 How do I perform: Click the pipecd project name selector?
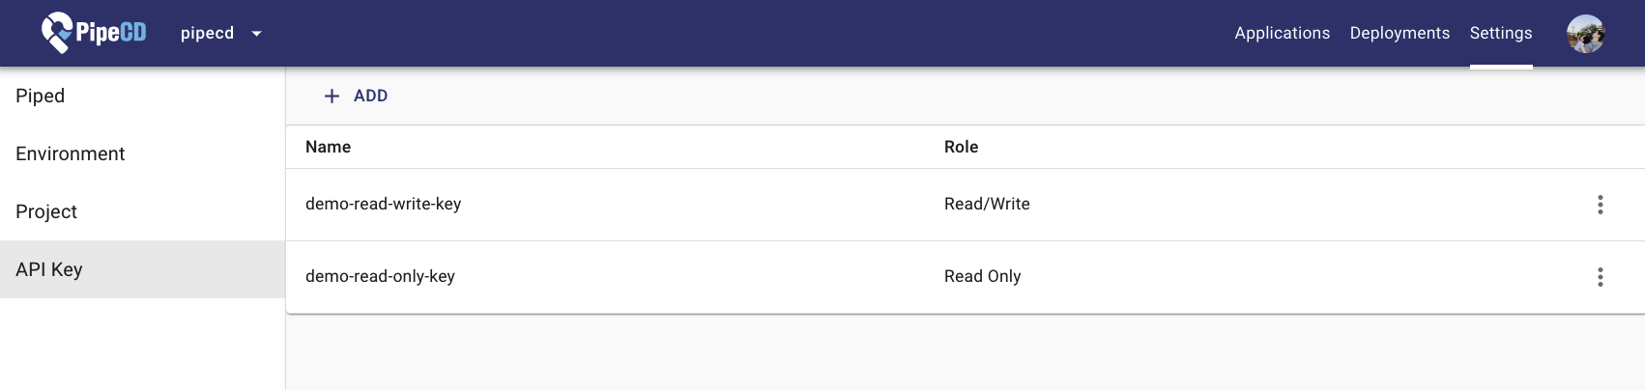[x=208, y=33]
